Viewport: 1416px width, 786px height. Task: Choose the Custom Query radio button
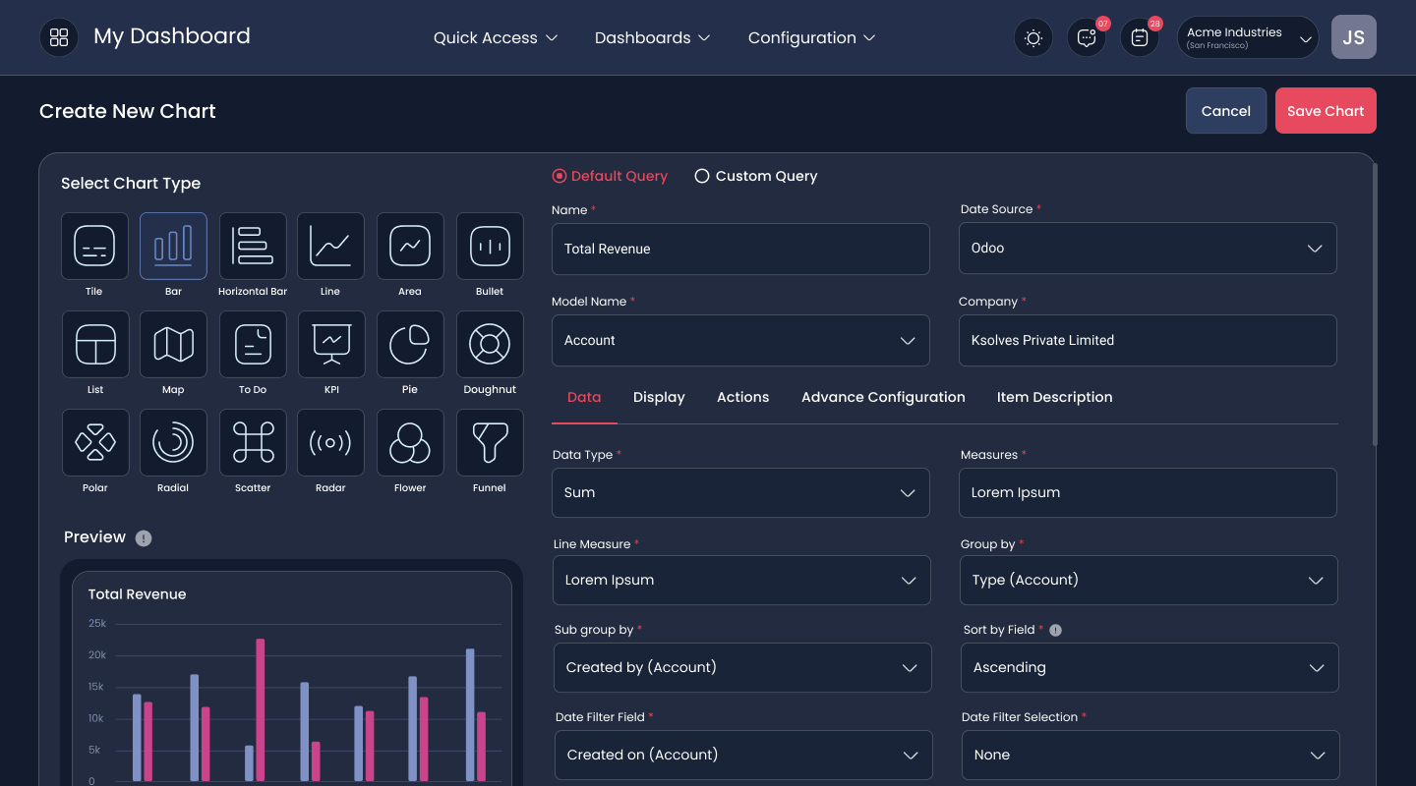coord(702,176)
